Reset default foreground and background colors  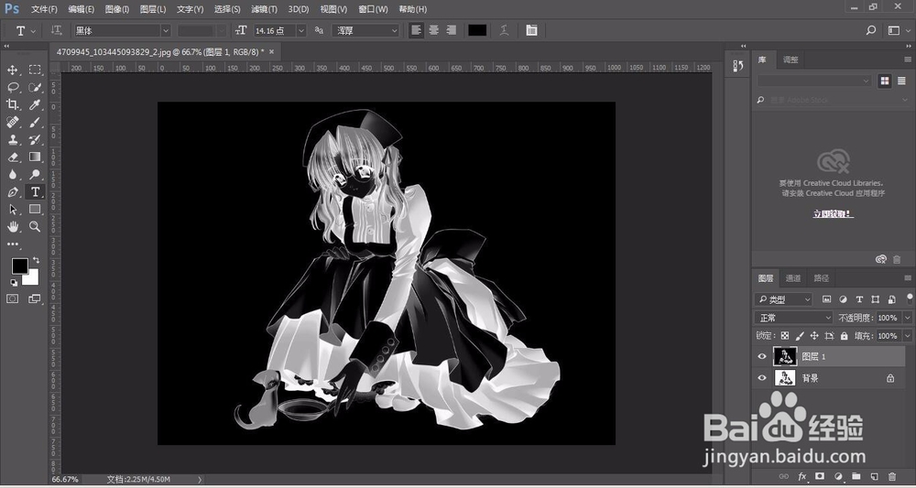(x=14, y=283)
